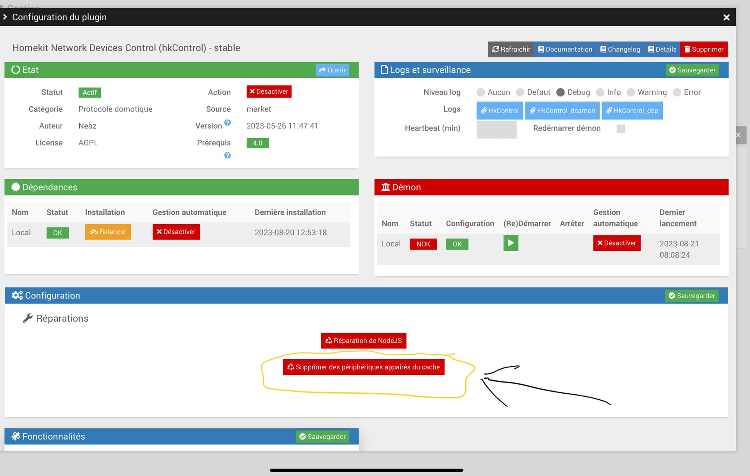Open the HkControl_deamon log file

tap(562, 111)
